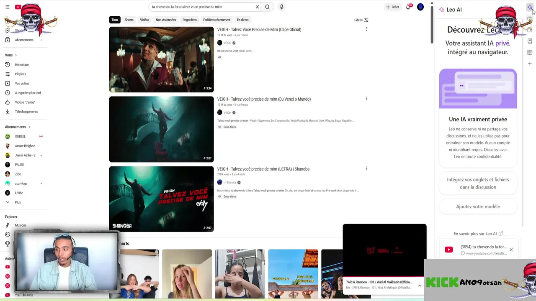
Task: Open the YouTube hamburger guide menu
Action: tap(7, 7)
